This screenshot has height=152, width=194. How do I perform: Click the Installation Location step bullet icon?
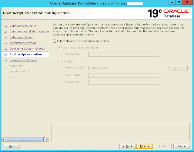click(6, 43)
